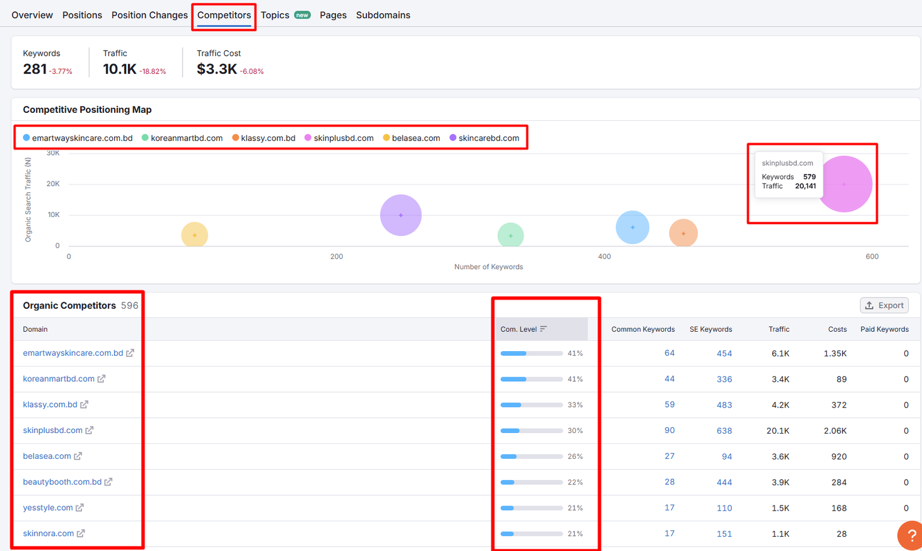Image resolution: width=922 pixels, height=551 pixels.
Task: Toggle belasea.com legend entry in map
Action: (x=411, y=138)
